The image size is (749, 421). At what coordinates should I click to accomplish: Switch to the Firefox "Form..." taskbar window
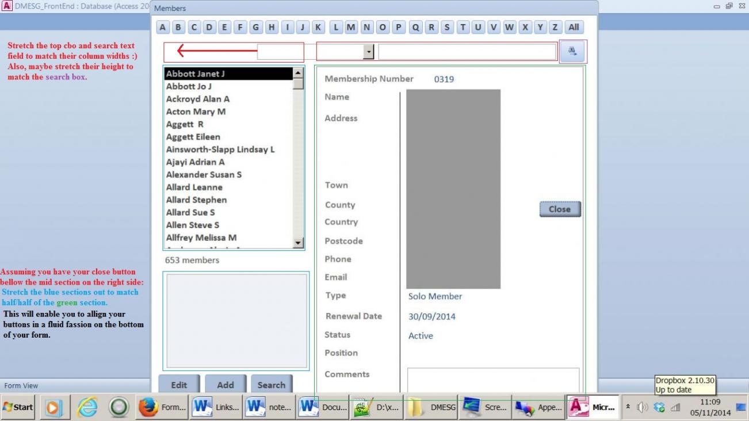[162, 407]
